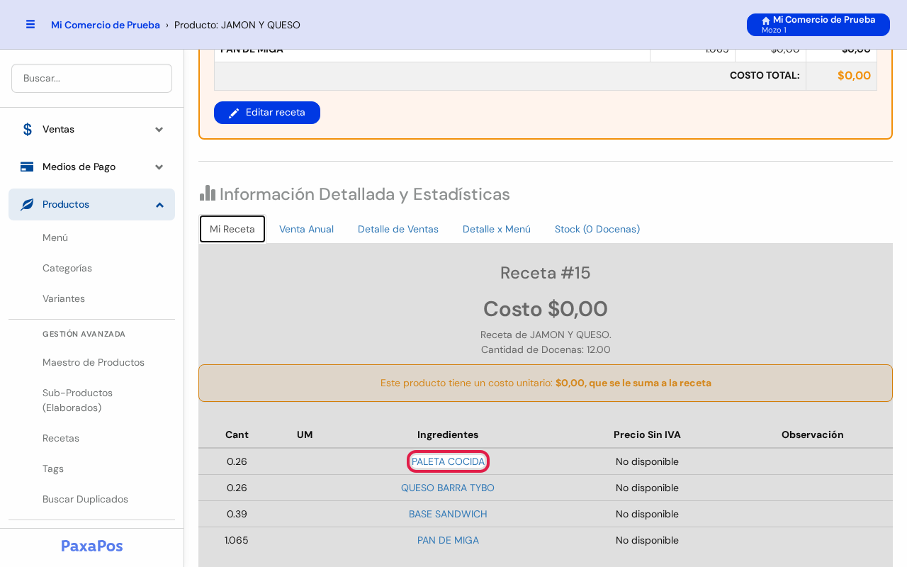Collapse the Productos menu chevron
The height and width of the screenshot is (567, 907).
(x=159, y=205)
